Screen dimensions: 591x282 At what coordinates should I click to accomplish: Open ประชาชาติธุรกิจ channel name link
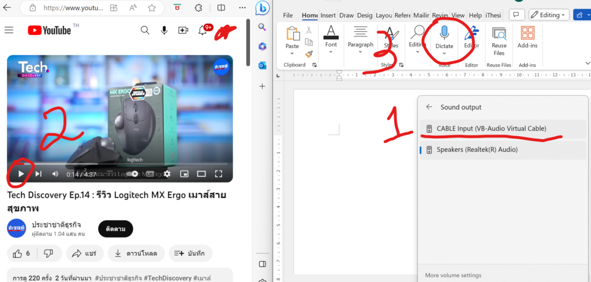point(56,225)
